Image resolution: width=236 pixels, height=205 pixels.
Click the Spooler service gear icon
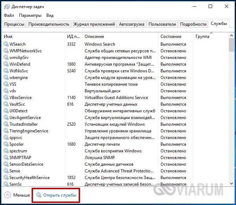6,144
